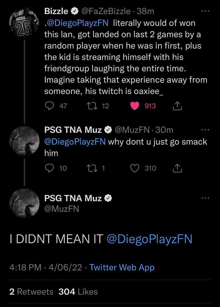Click Bizzle's verified badge
Screen dimensions: 220x307
(x=74, y=11)
